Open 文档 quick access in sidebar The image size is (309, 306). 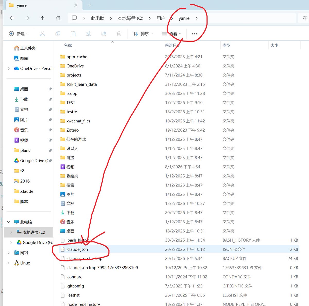click(21, 109)
